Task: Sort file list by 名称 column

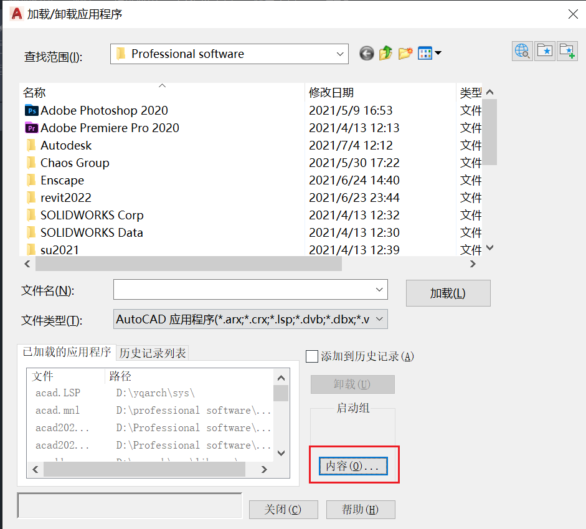Action: coord(162,92)
